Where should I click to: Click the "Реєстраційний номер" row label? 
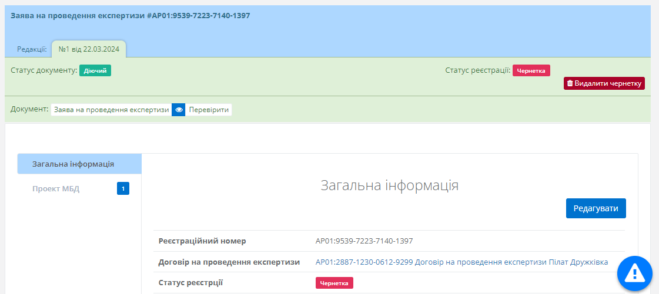[202, 241]
